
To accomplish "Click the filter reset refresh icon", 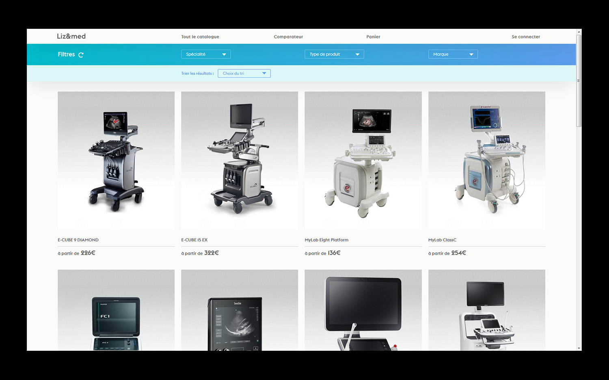I will pyautogui.click(x=81, y=55).
